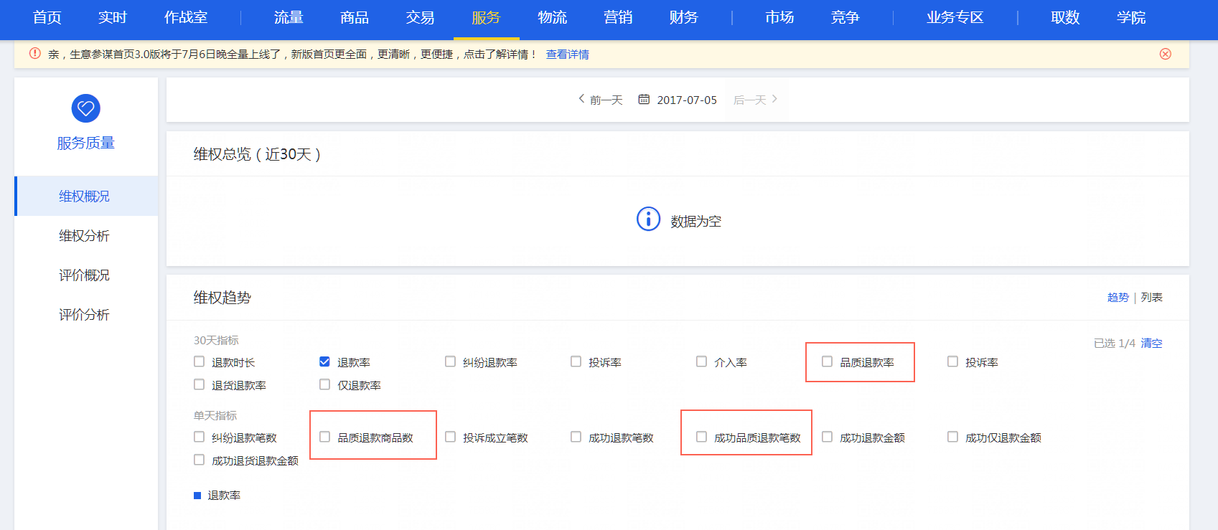The height and width of the screenshot is (530, 1218).
Task: Switch to the 流量 section
Action: click(x=289, y=17)
